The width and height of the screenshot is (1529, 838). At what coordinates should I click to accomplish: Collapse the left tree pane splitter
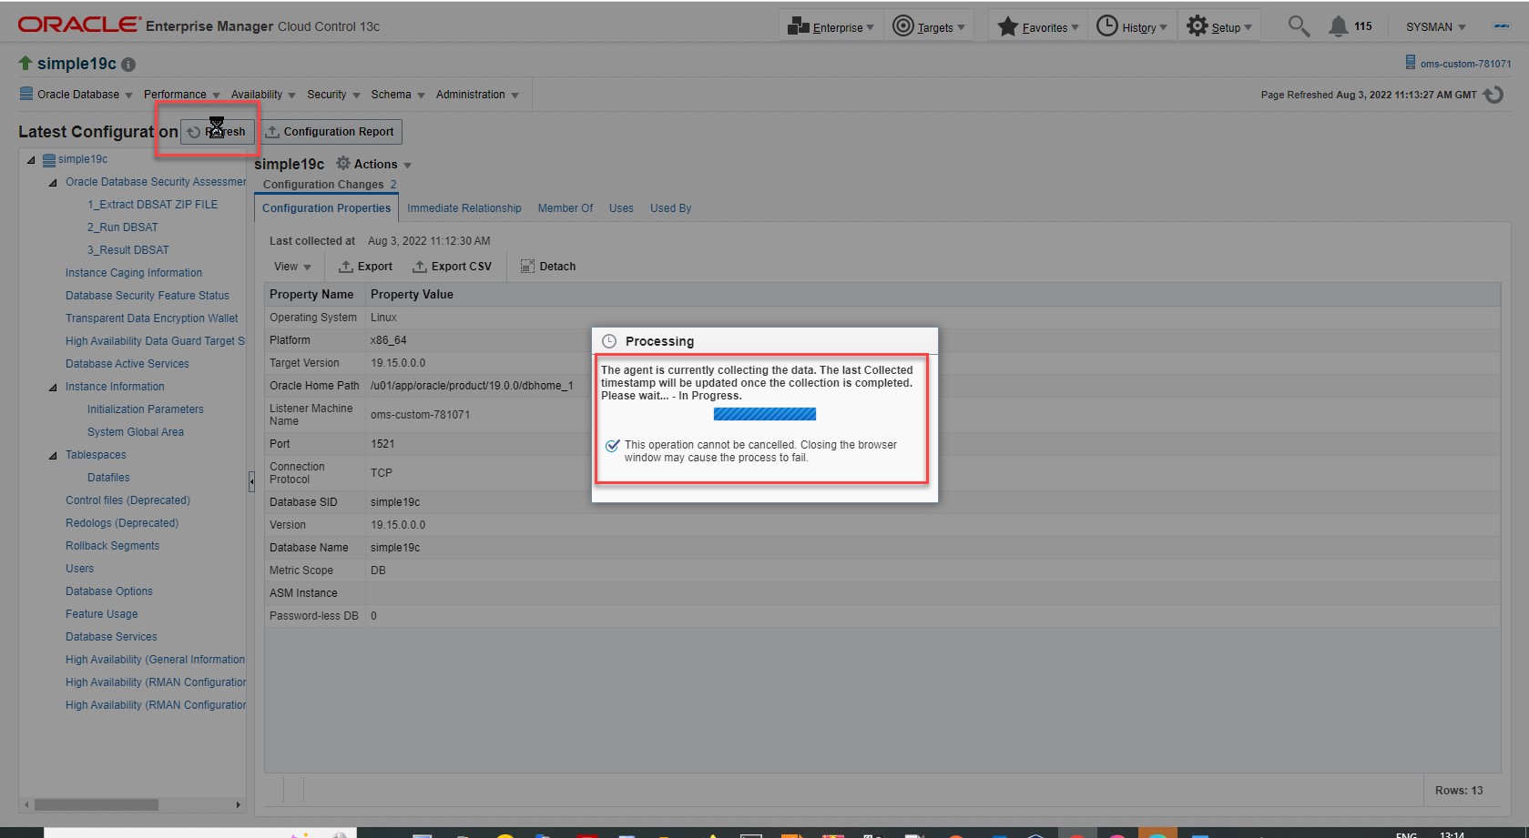point(251,481)
